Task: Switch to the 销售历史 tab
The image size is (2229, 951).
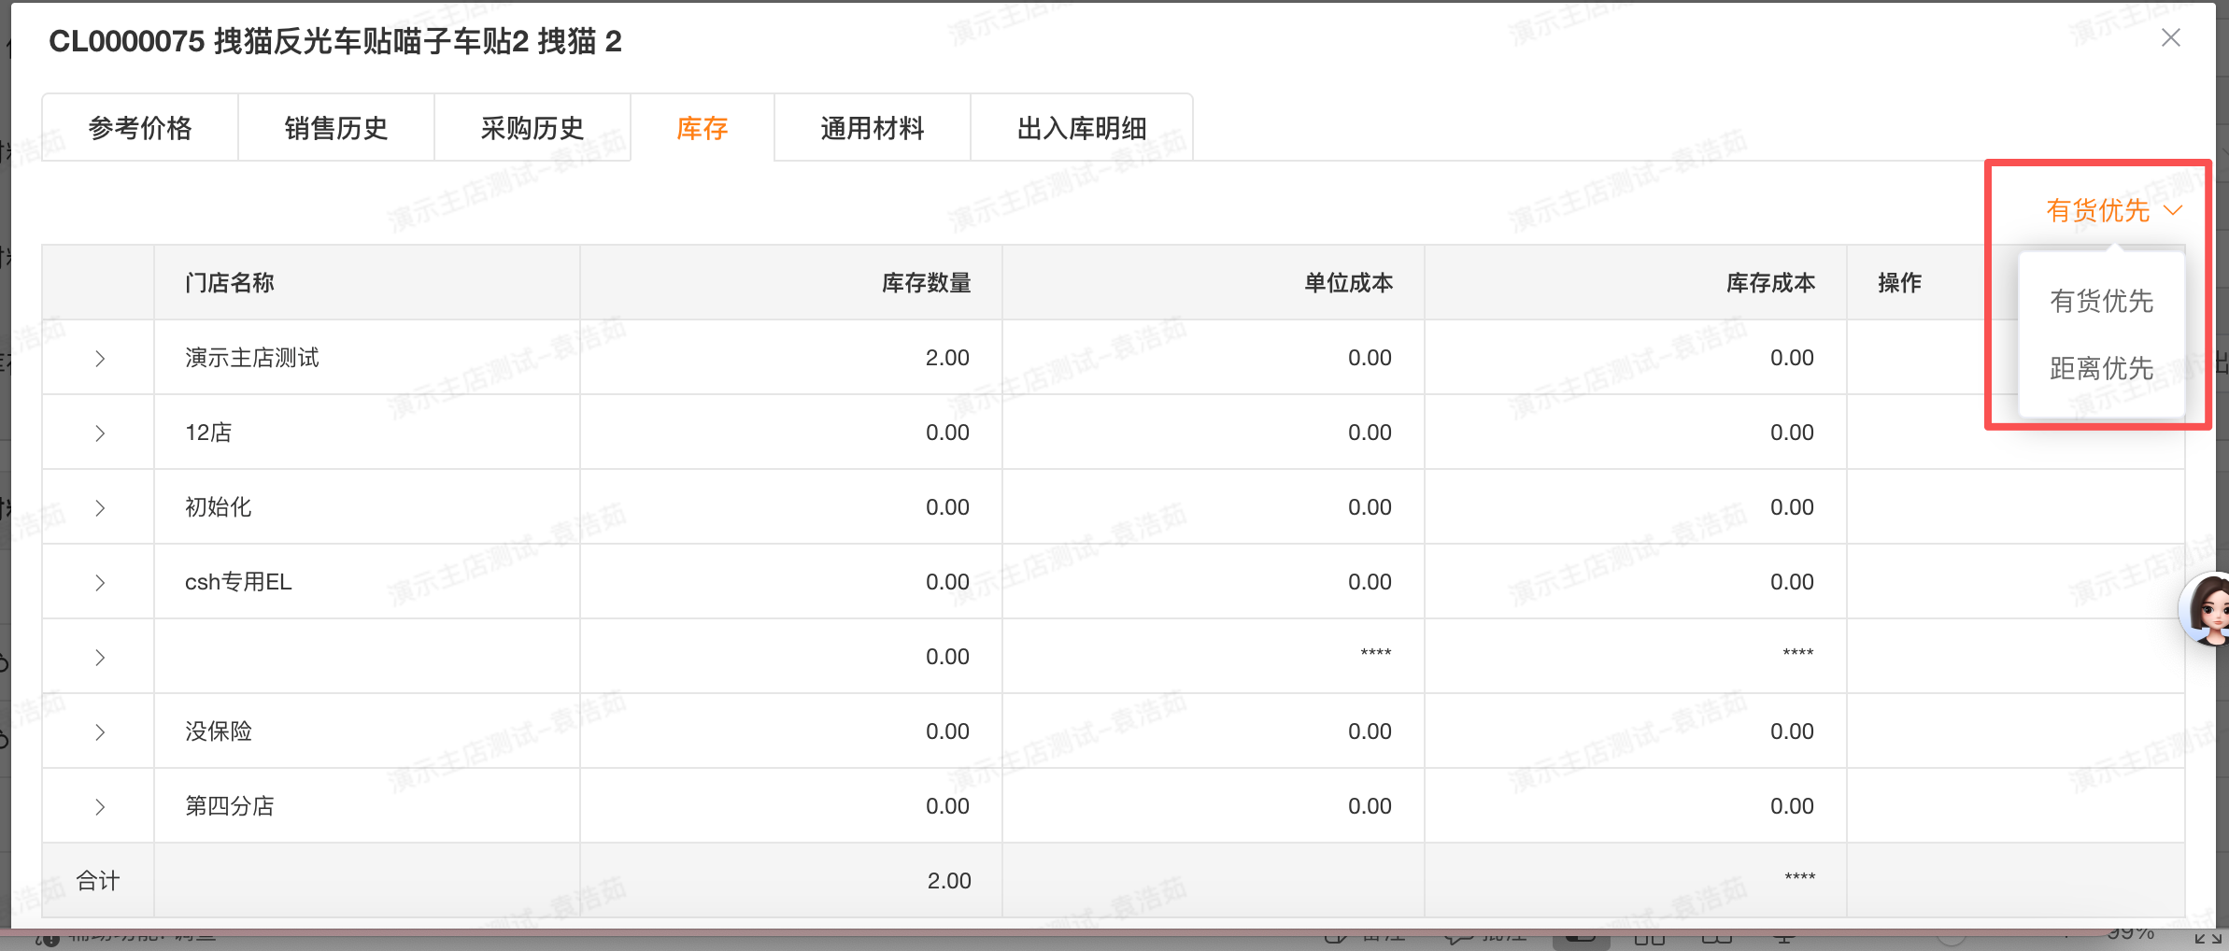Action: point(336,128)
